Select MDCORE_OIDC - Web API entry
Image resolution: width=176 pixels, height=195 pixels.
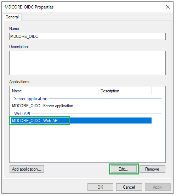[81, 121]
